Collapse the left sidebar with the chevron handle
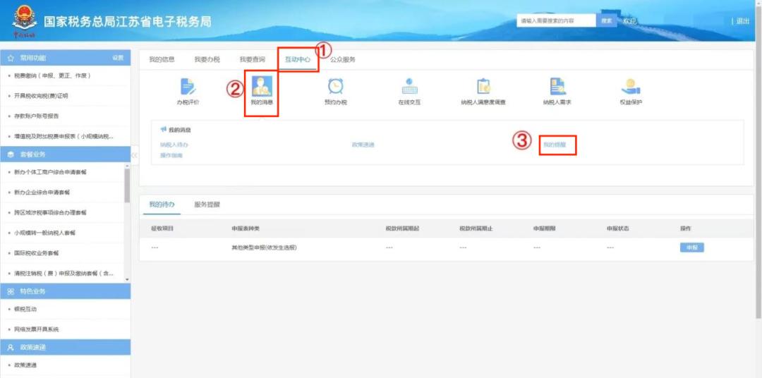The image size is (762, 378). tap(135, 155)
